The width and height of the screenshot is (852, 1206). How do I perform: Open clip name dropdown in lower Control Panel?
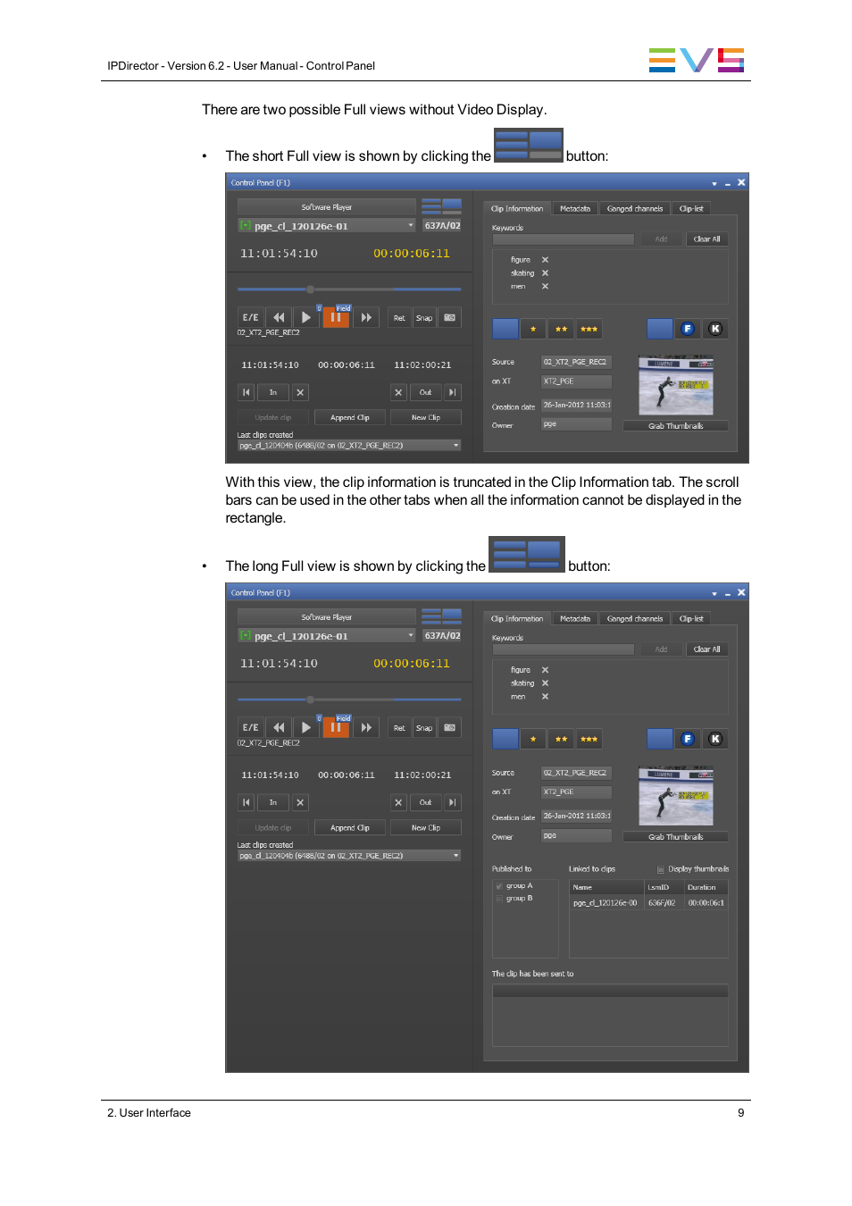(411, 635)
